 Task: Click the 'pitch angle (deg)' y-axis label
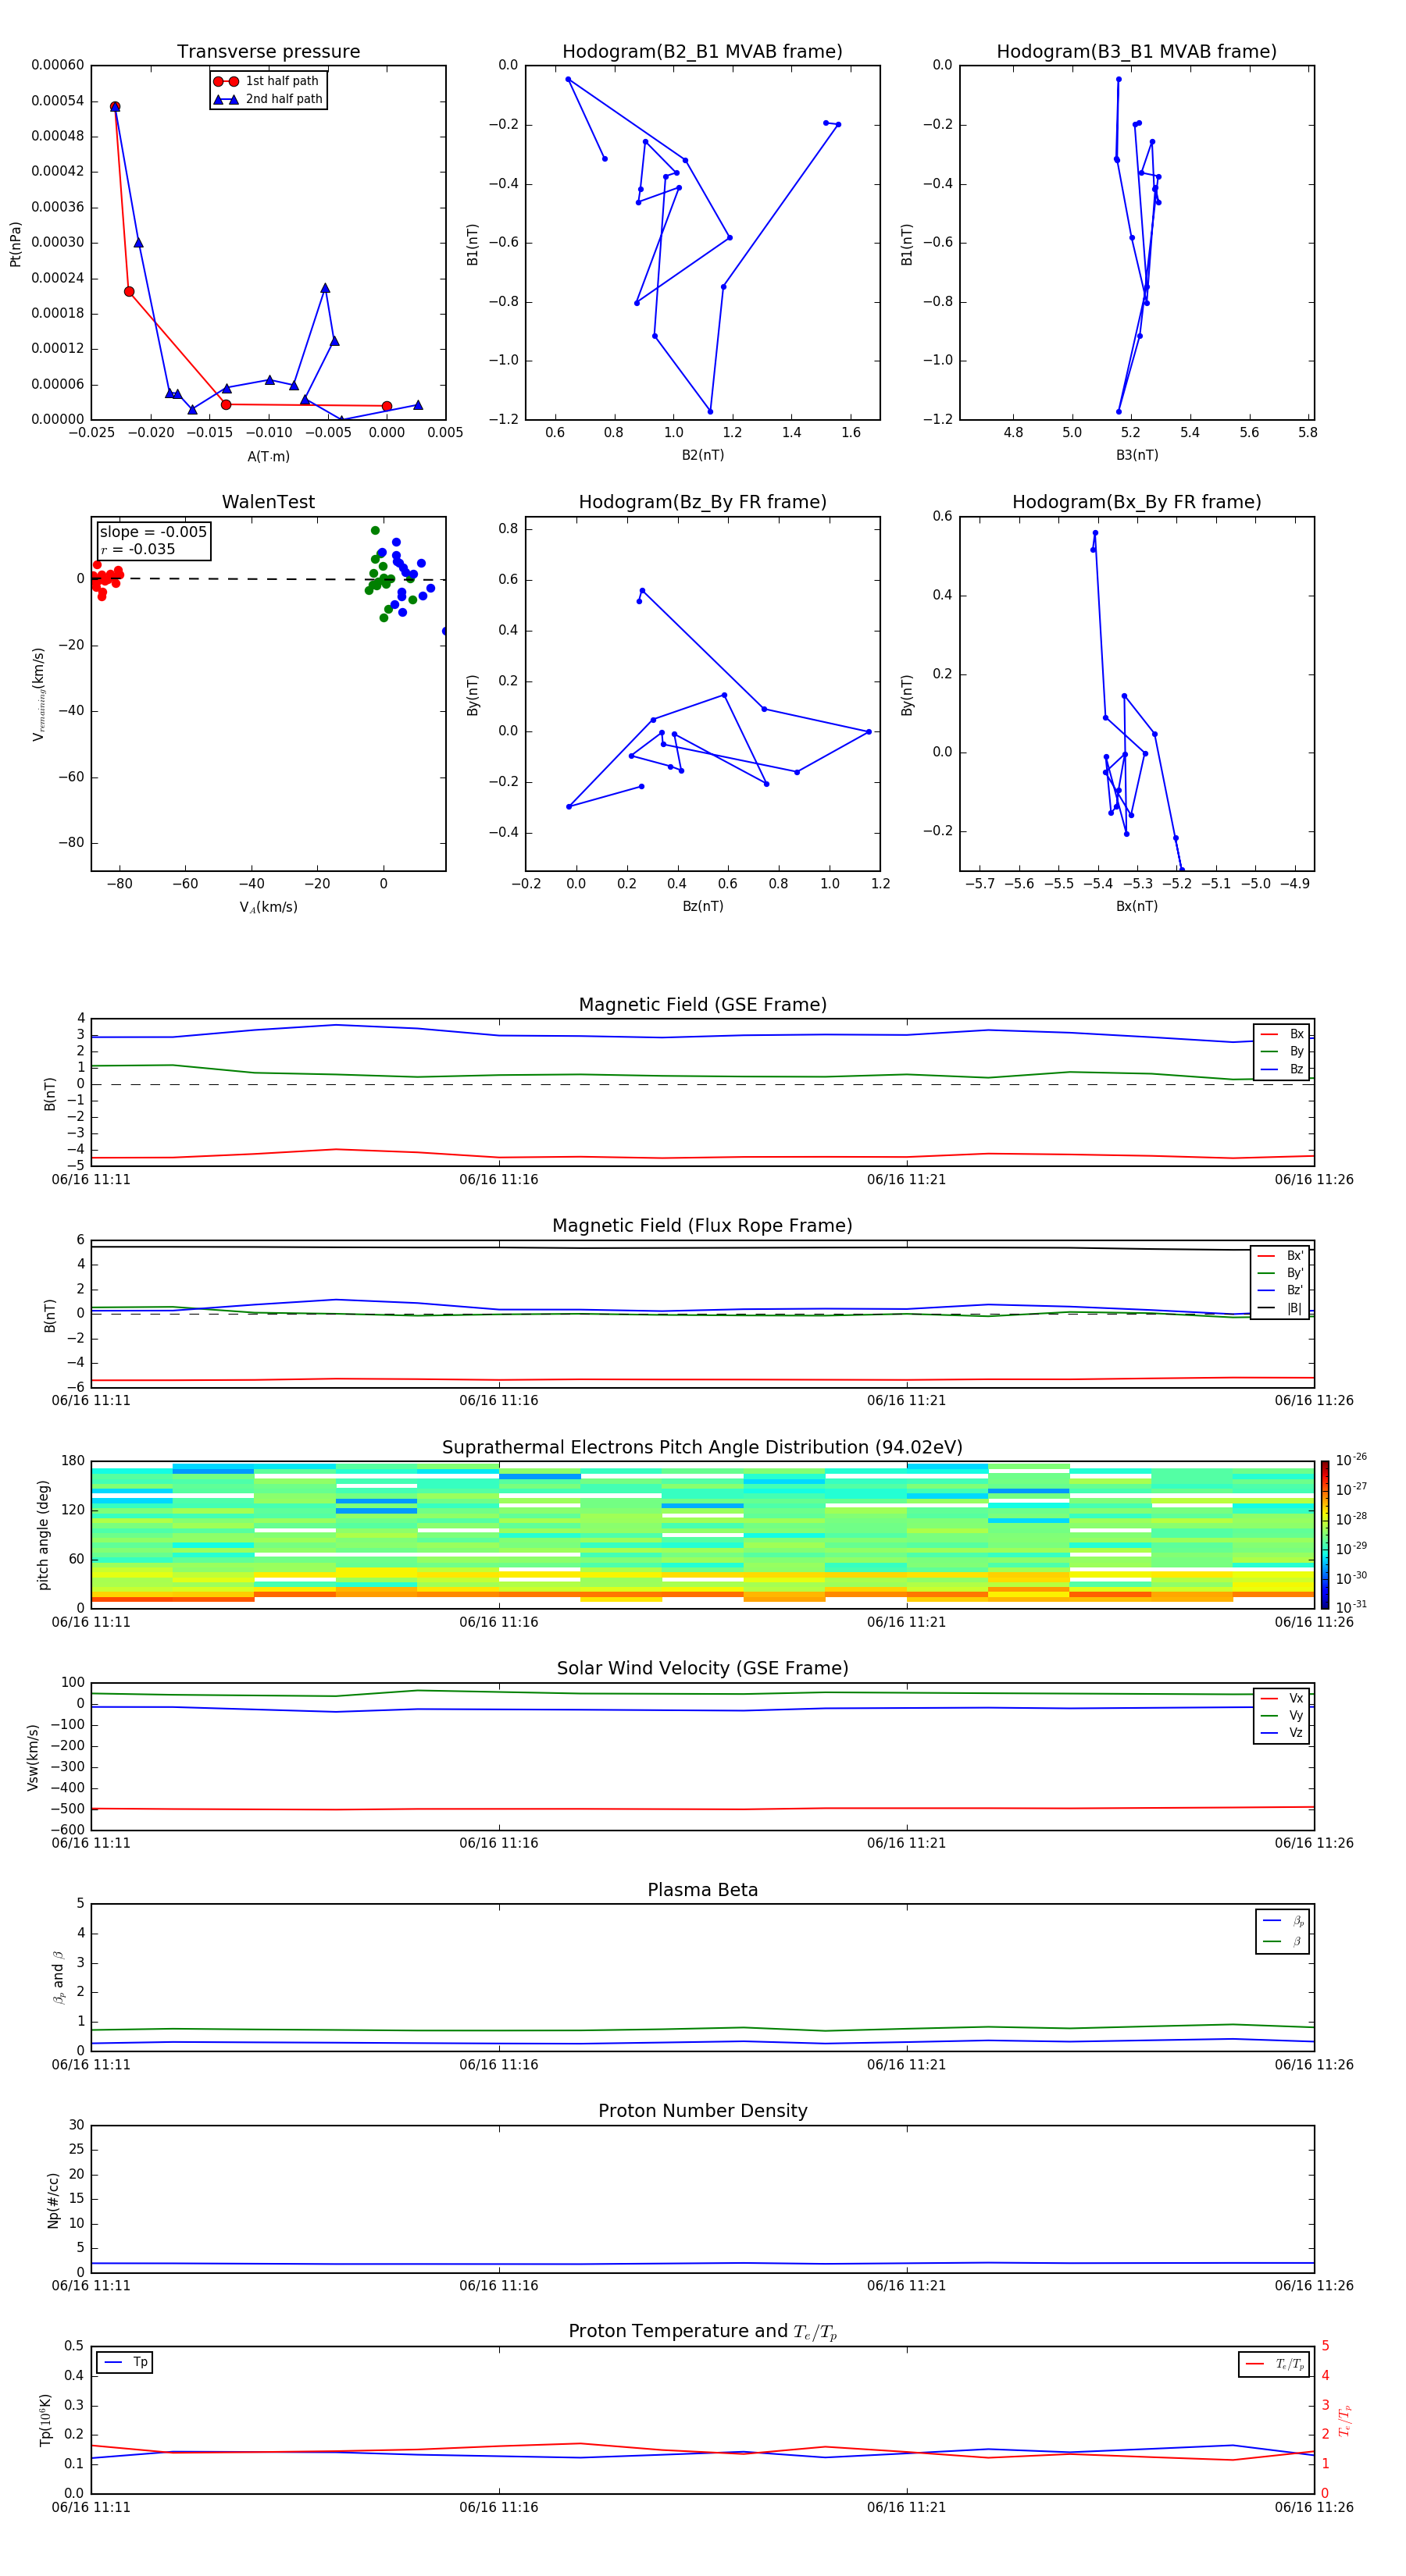(43, 1535)
